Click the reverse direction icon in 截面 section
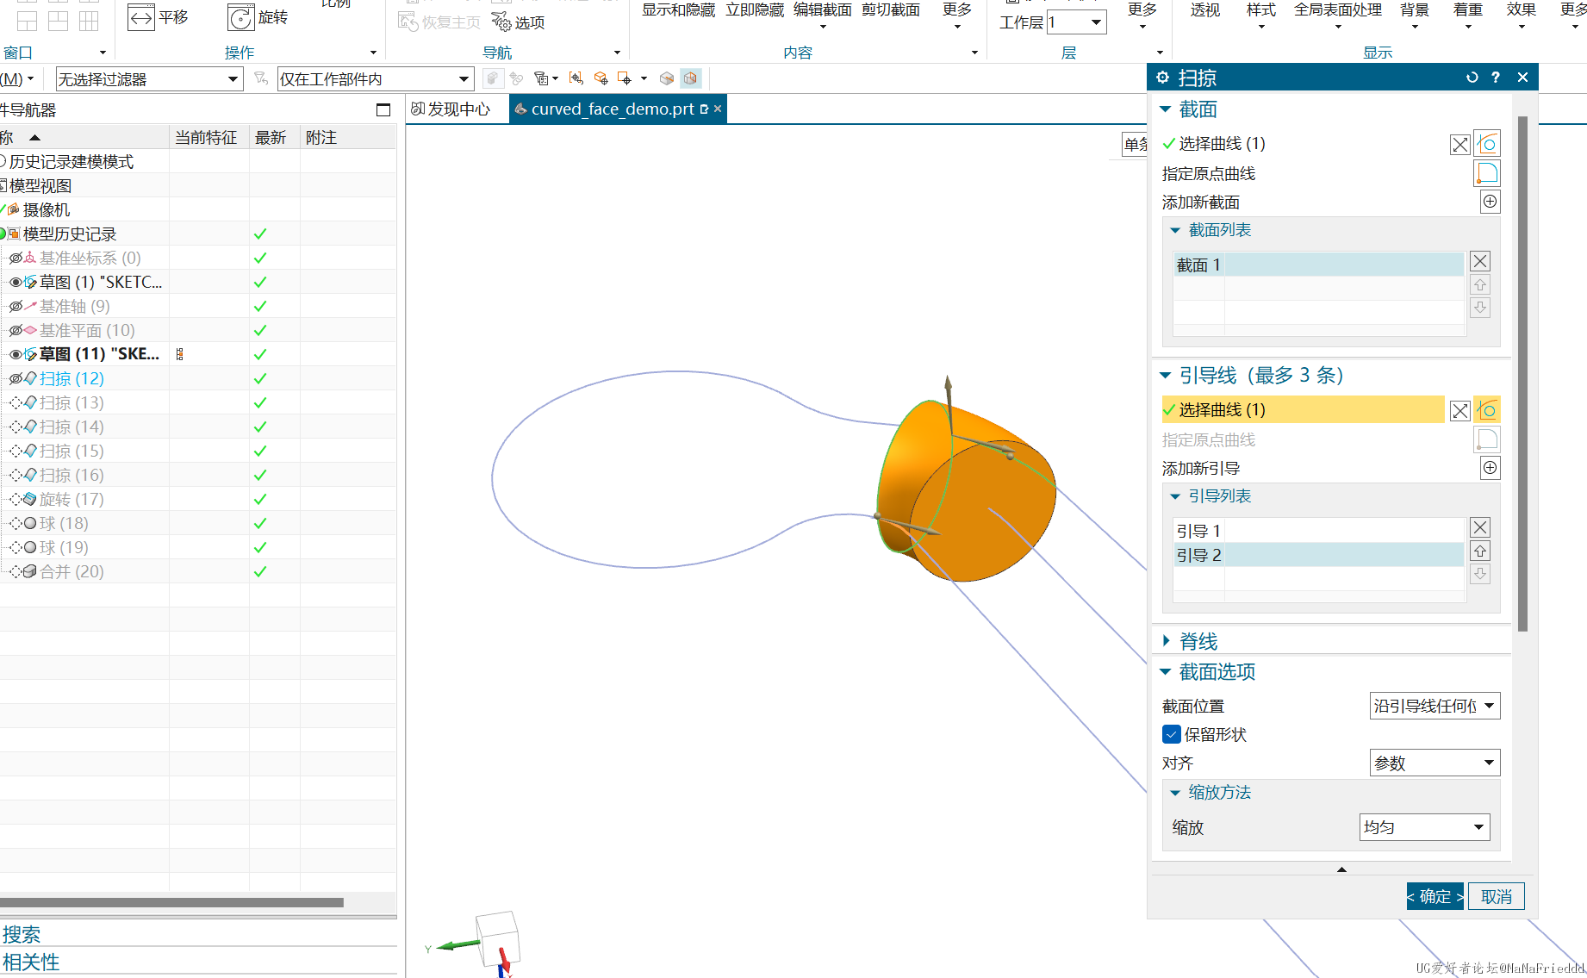 coord(1459,145)
